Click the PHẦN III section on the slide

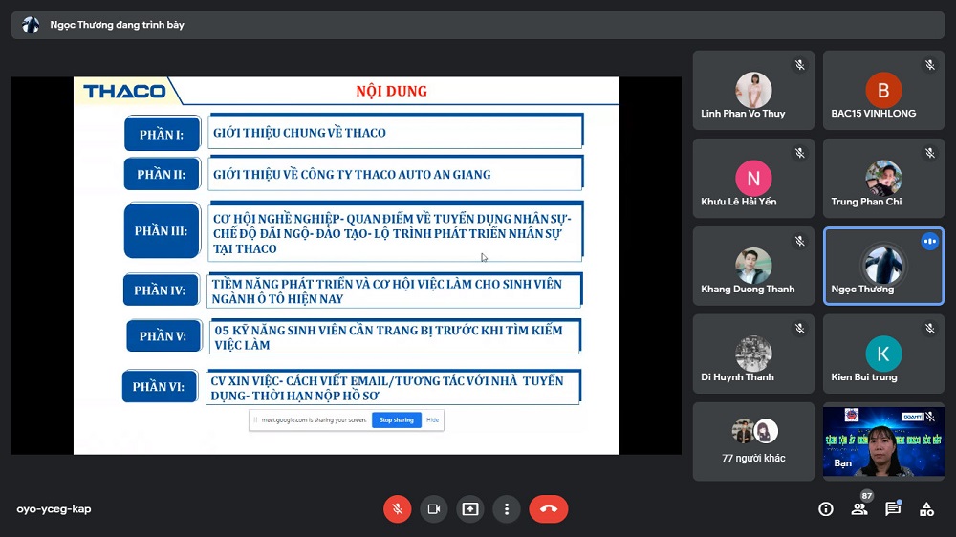[162, 230]
